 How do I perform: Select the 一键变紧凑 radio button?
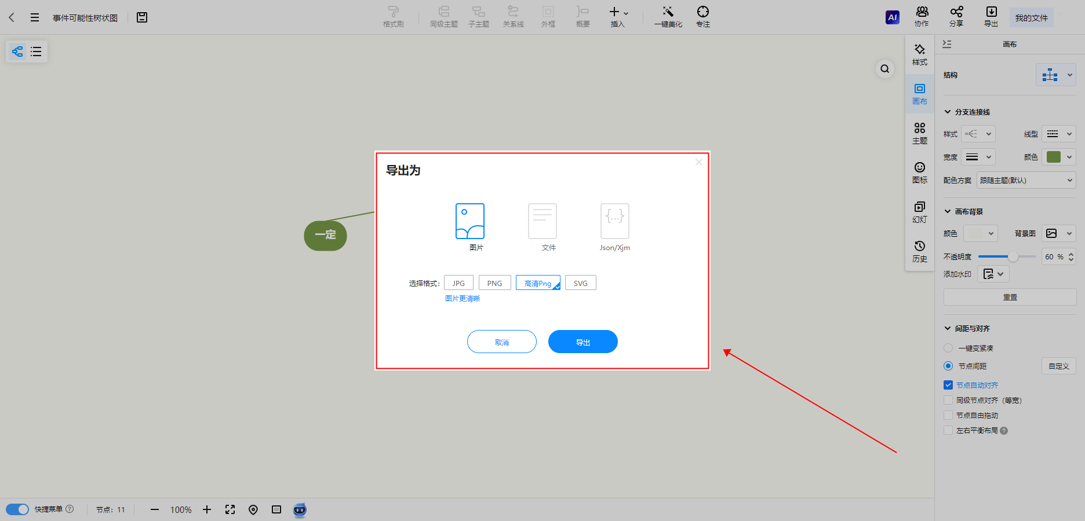tap(948, 348)
